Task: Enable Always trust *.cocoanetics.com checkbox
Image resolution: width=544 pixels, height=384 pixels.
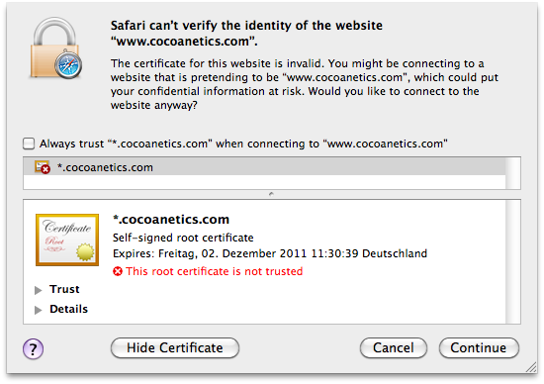Action: tap(29, 144)
